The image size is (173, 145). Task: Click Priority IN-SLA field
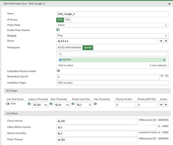[x=125, y=105]
